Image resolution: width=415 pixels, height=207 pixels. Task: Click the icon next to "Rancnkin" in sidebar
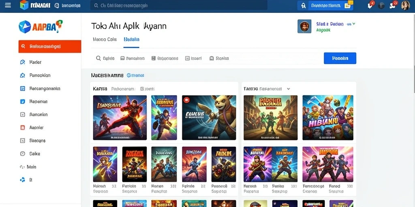tap(23, 114)
